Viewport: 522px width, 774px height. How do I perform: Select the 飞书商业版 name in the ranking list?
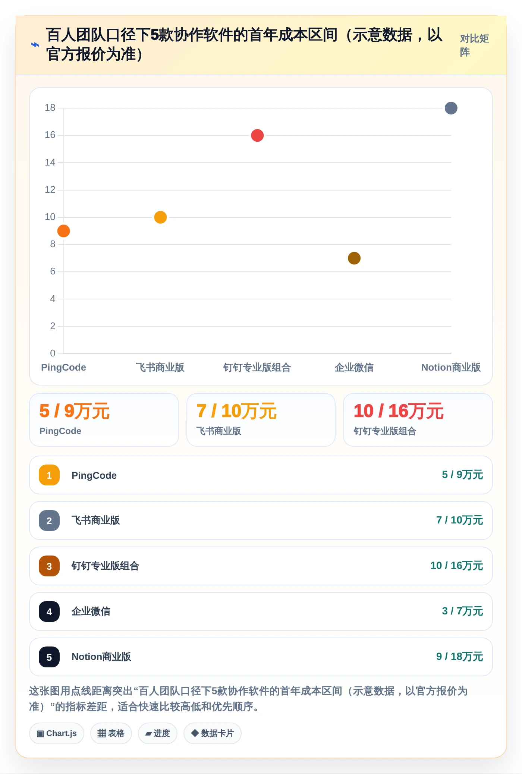coord(95,520)
